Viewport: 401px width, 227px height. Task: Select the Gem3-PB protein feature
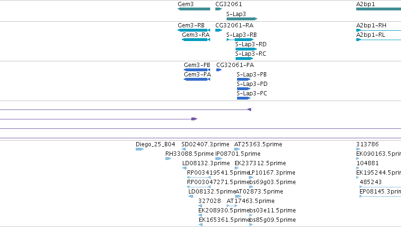point(197,70)
